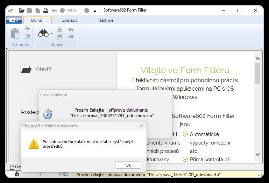Click the Otevřít link text
Screen dimensions: 269x183
[x=44, y=69]
